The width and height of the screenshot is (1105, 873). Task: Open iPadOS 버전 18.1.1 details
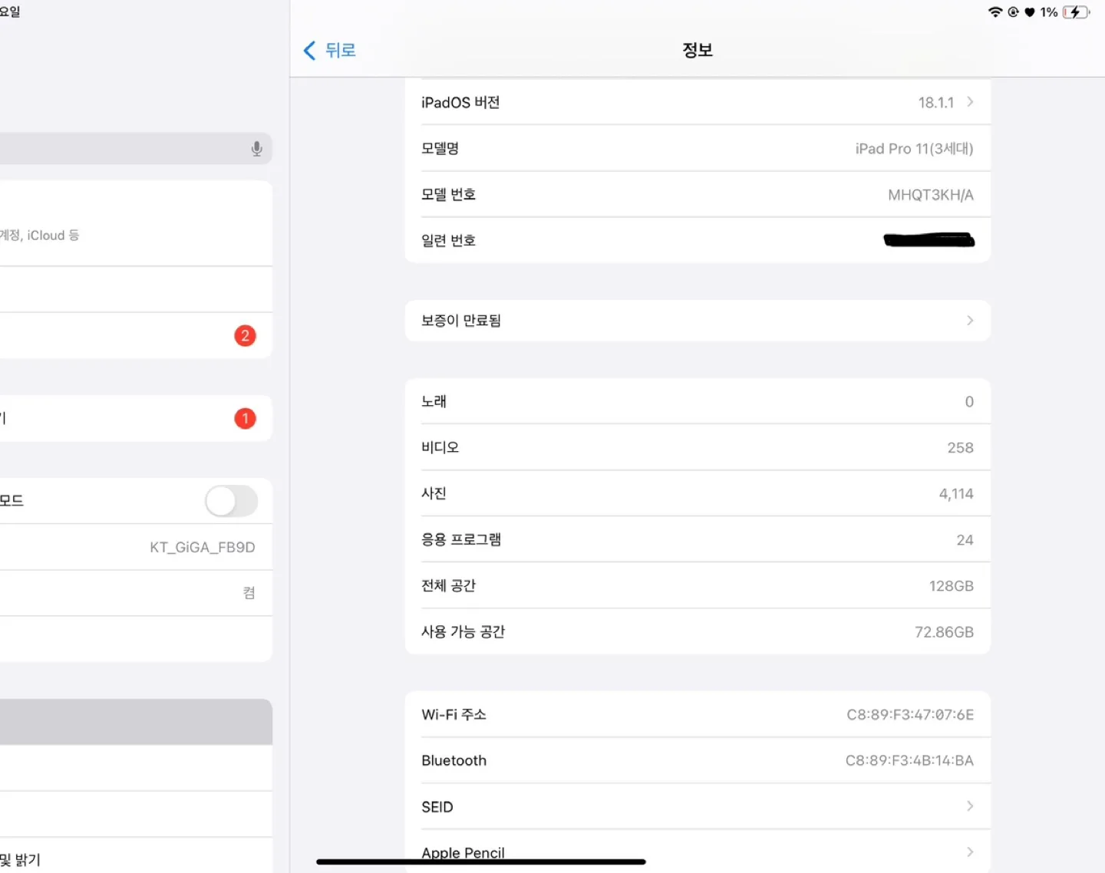[x=698, y=102]
